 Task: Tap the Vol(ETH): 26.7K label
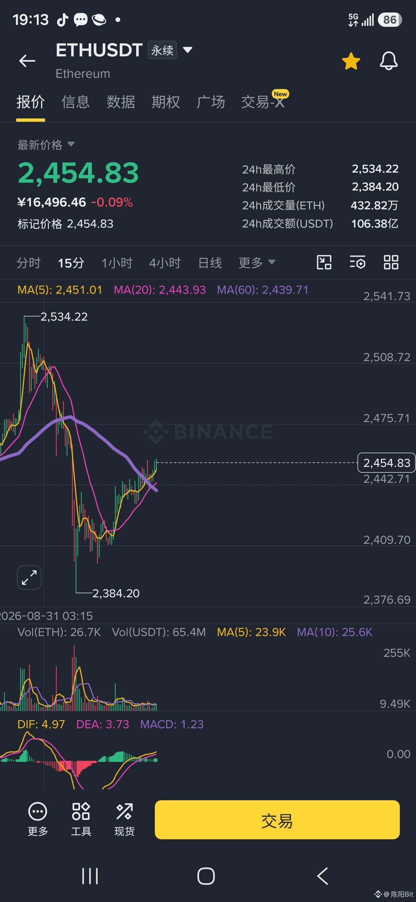tap(59, 632)
